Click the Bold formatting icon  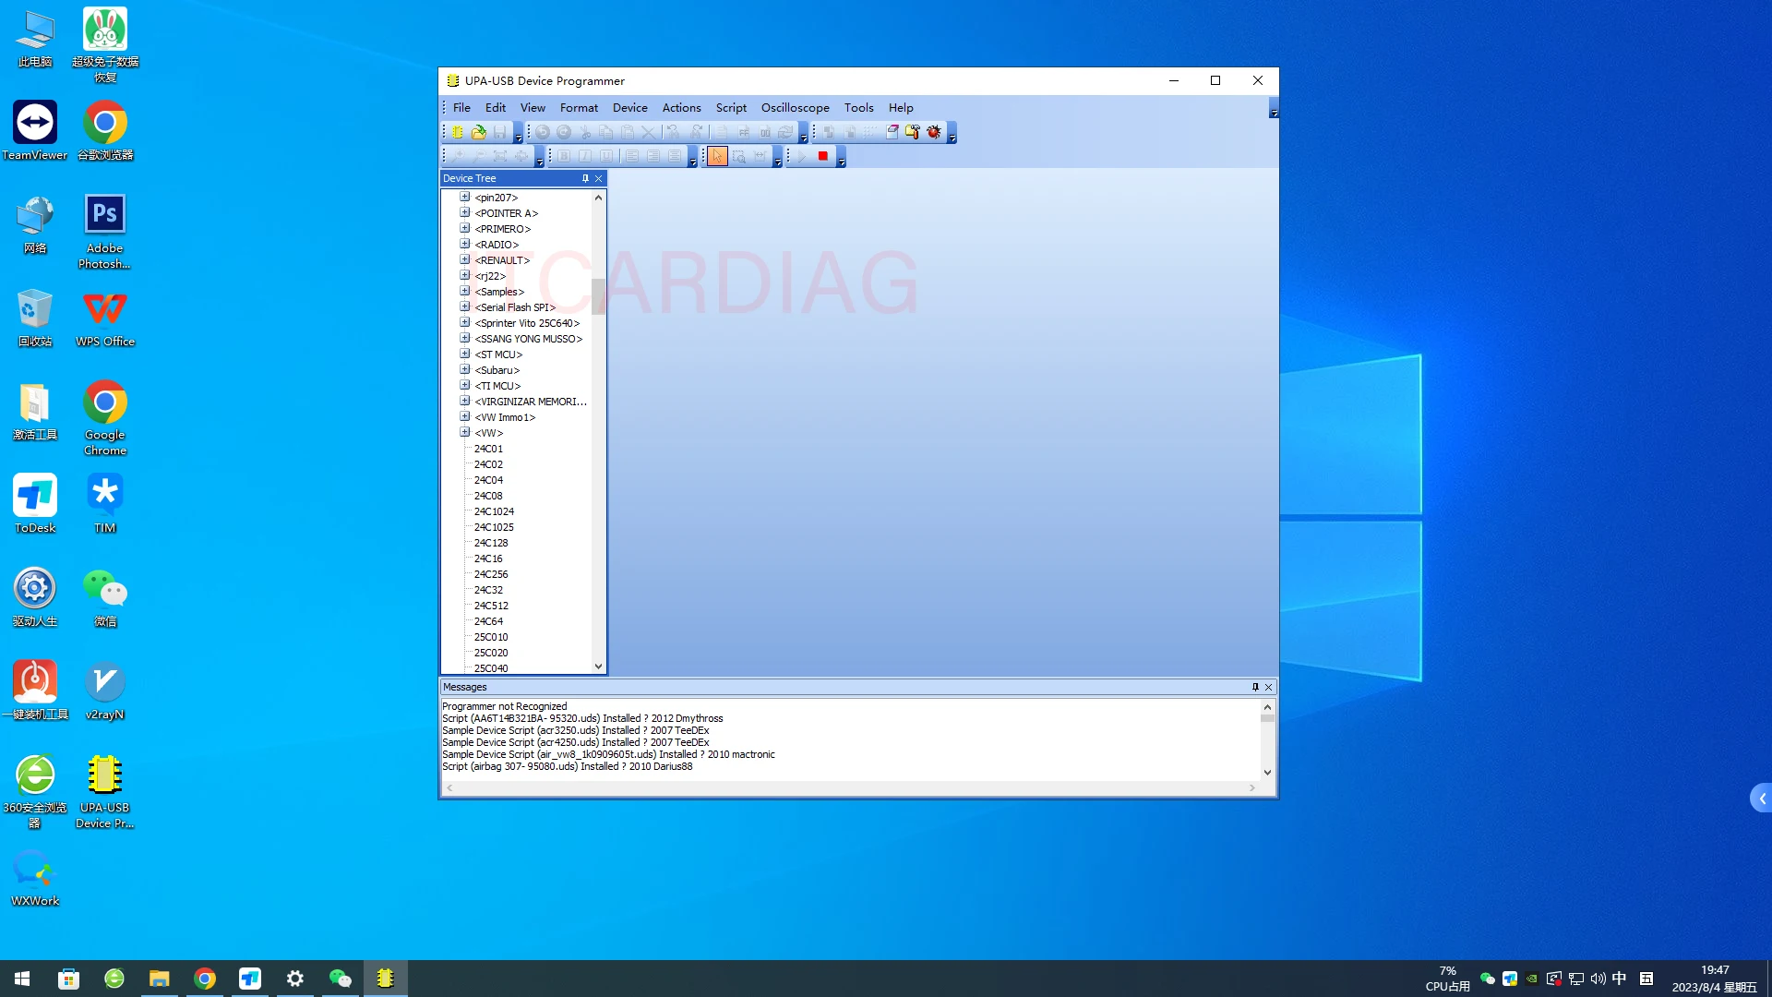(x=564, y=157)
